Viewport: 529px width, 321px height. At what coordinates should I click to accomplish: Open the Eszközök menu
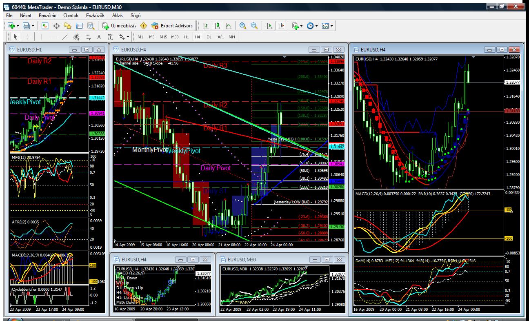point(96,15)
